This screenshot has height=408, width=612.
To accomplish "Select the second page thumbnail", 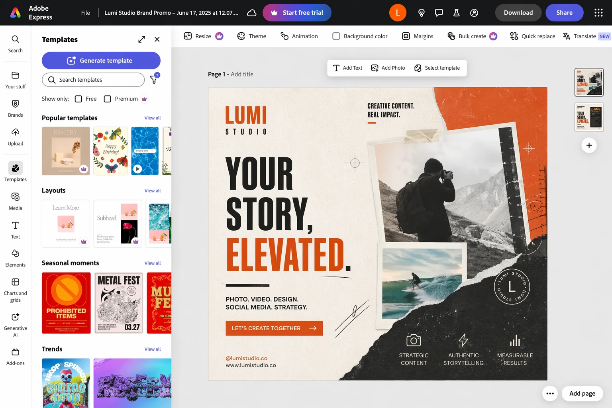I will tap(589, 117).
